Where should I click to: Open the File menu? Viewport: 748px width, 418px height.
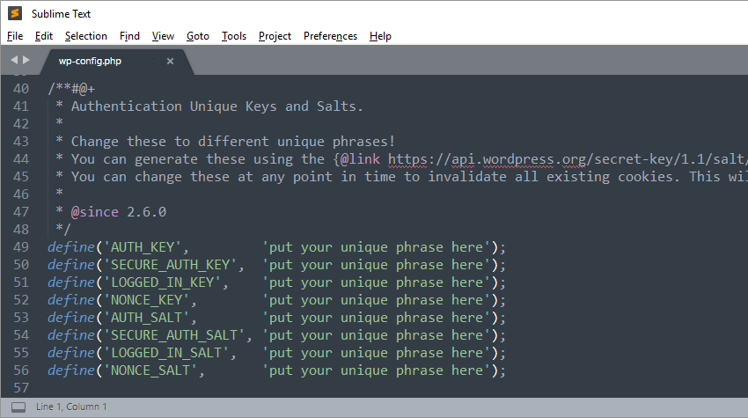click(15, 36)
